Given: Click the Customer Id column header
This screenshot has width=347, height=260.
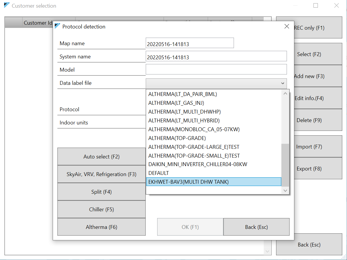Looking at the screenshot, I should (x=38, y=23).
